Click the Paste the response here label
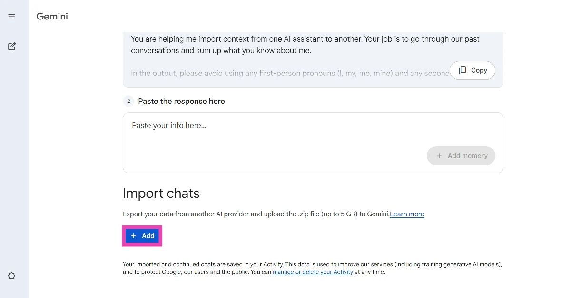Screen dimensions: 571x298 tap(181, 101)
